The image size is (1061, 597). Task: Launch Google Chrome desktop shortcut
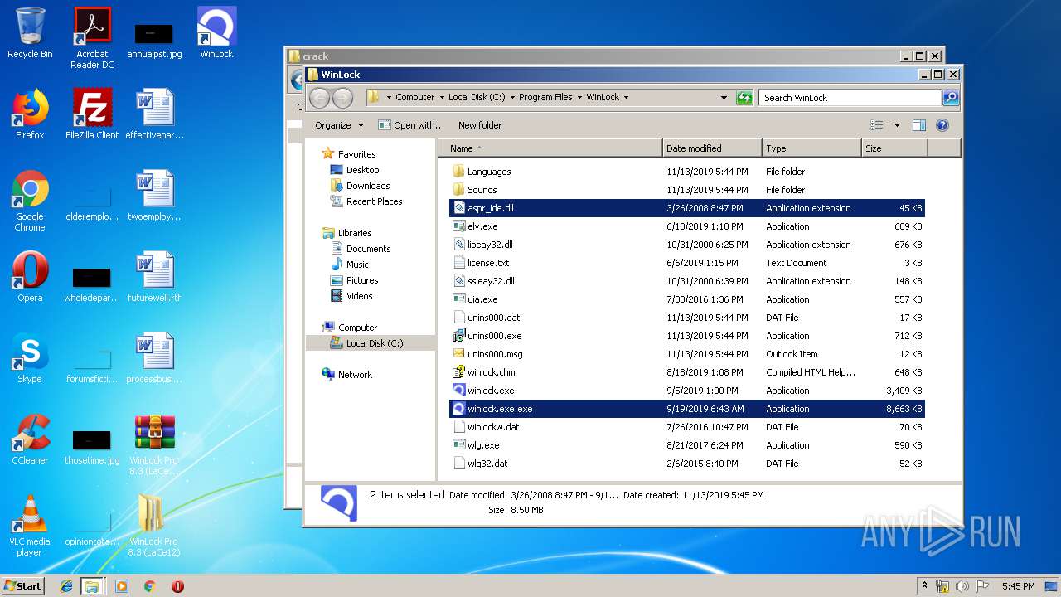30,201
